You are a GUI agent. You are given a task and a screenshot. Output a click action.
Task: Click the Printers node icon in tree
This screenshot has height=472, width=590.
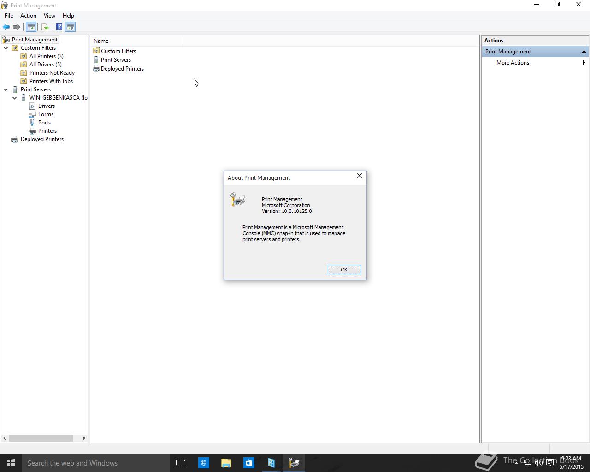[x=32, y=131]
